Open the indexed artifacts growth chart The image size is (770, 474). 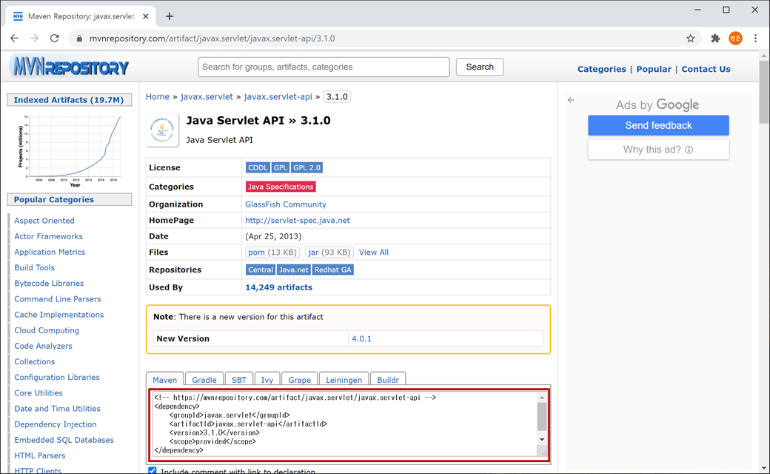pos(69,150)
